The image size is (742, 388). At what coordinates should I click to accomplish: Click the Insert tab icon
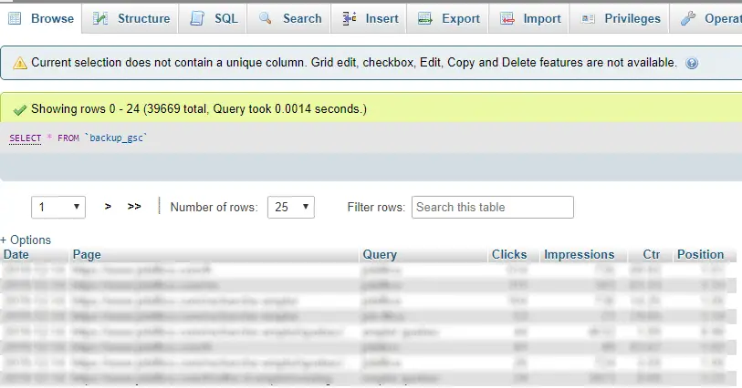coord(350,18)
